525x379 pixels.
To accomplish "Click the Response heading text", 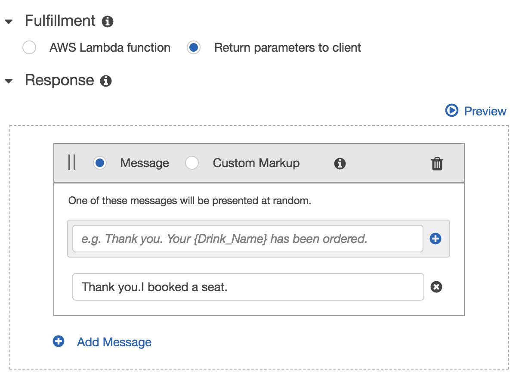I will [59, 80].
